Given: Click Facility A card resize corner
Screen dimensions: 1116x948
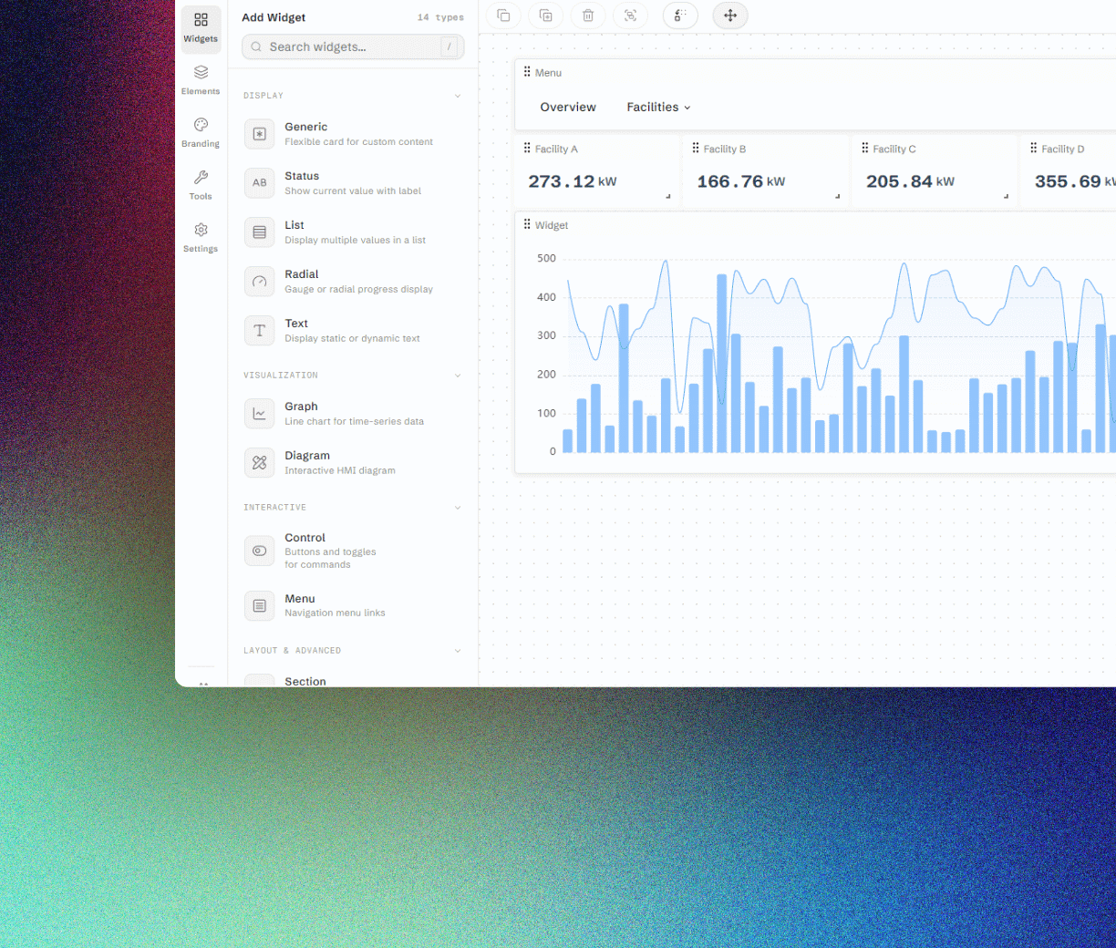Looking at the screenshot, I should pos(668,196).
